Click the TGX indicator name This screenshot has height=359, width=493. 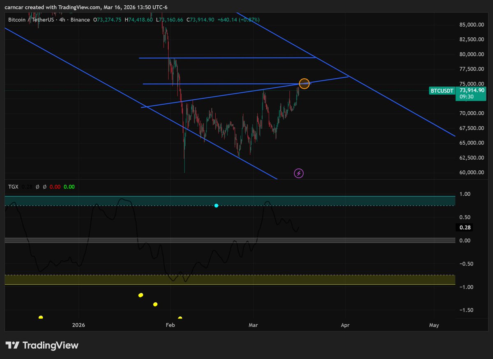click(x=13, y=187)
